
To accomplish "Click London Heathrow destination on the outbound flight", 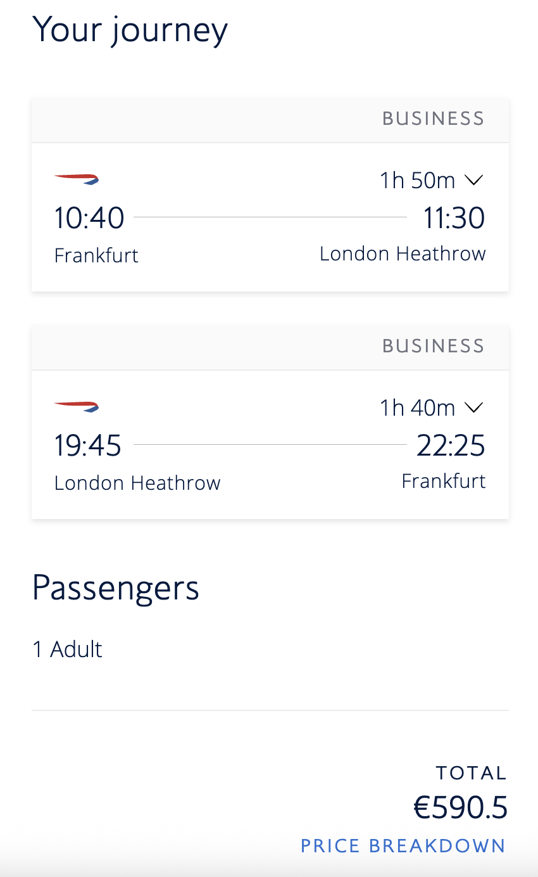I will point(403,253).
